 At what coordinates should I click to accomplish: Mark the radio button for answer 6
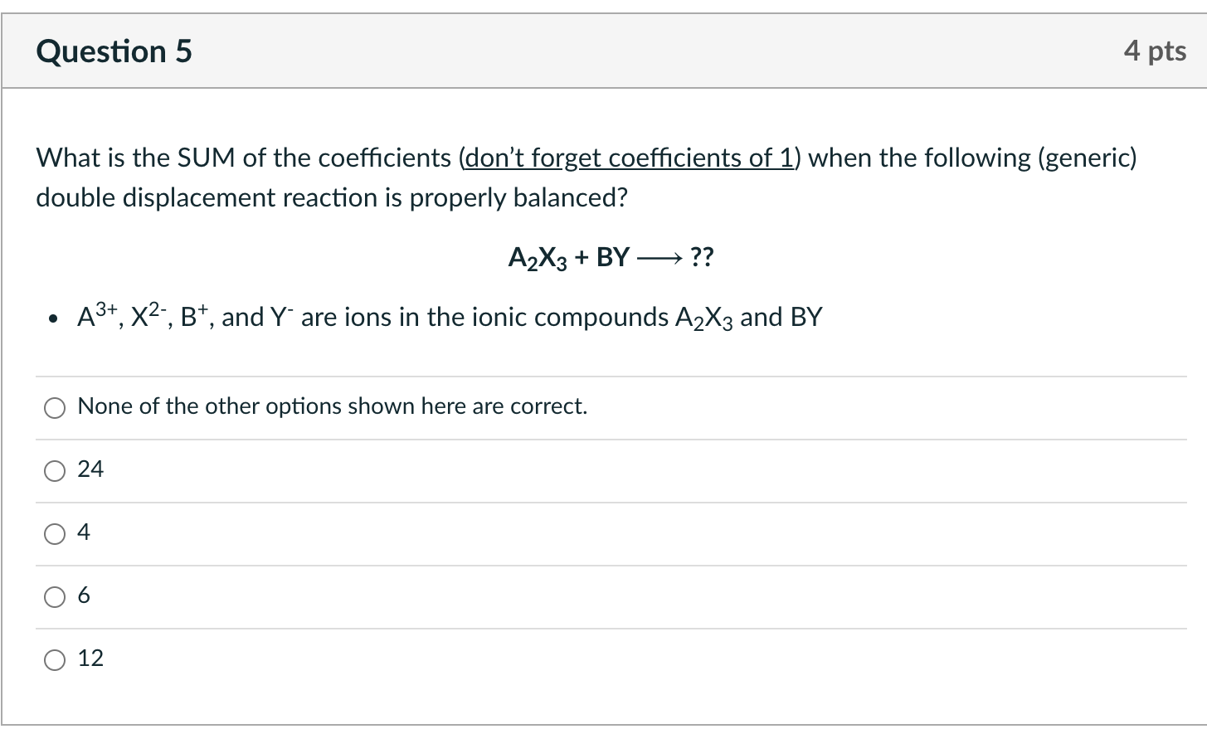55,597
